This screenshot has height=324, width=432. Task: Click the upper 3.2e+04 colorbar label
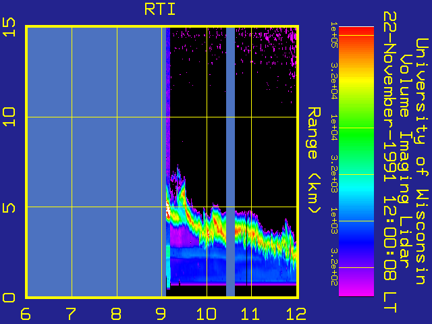[x=334, y=81]
